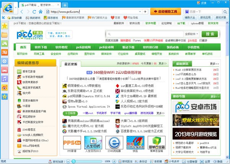Click 小号多开 in the status bar
This screenshot has height=164, width=230.
(172, 161)
